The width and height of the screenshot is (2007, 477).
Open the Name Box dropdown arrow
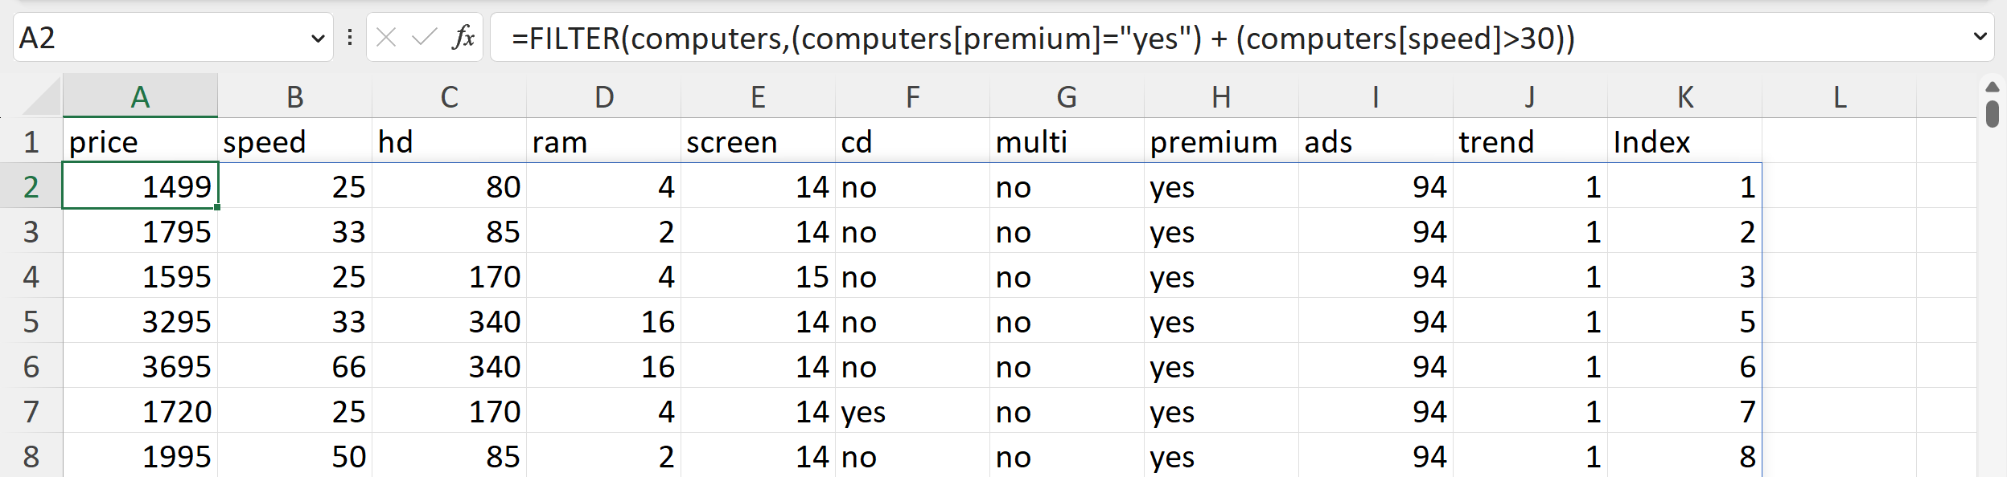(318, 38)
